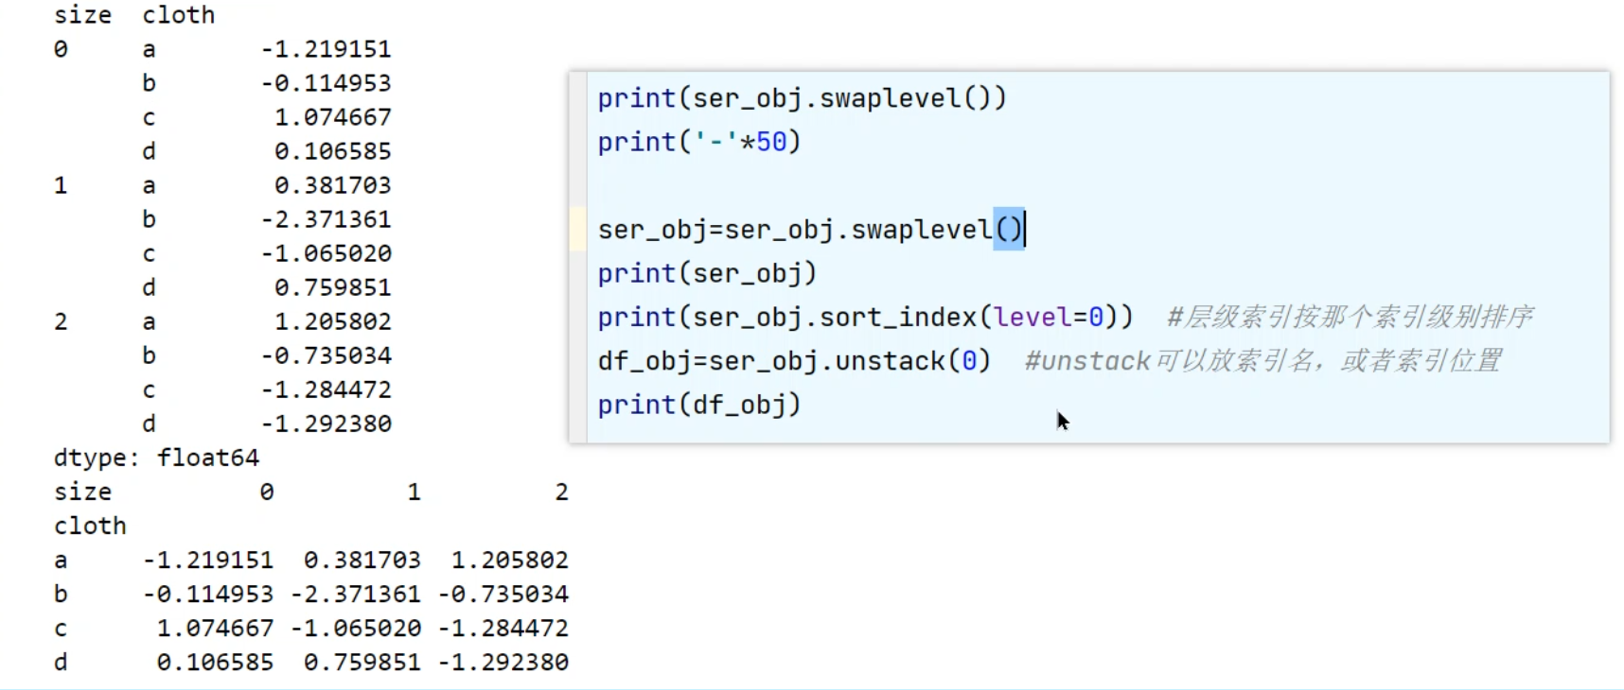Image resolution: width=1624 pixels, height=690 pixels.
Task: Click 'size' in the top series header
Action: coord(83,15)
